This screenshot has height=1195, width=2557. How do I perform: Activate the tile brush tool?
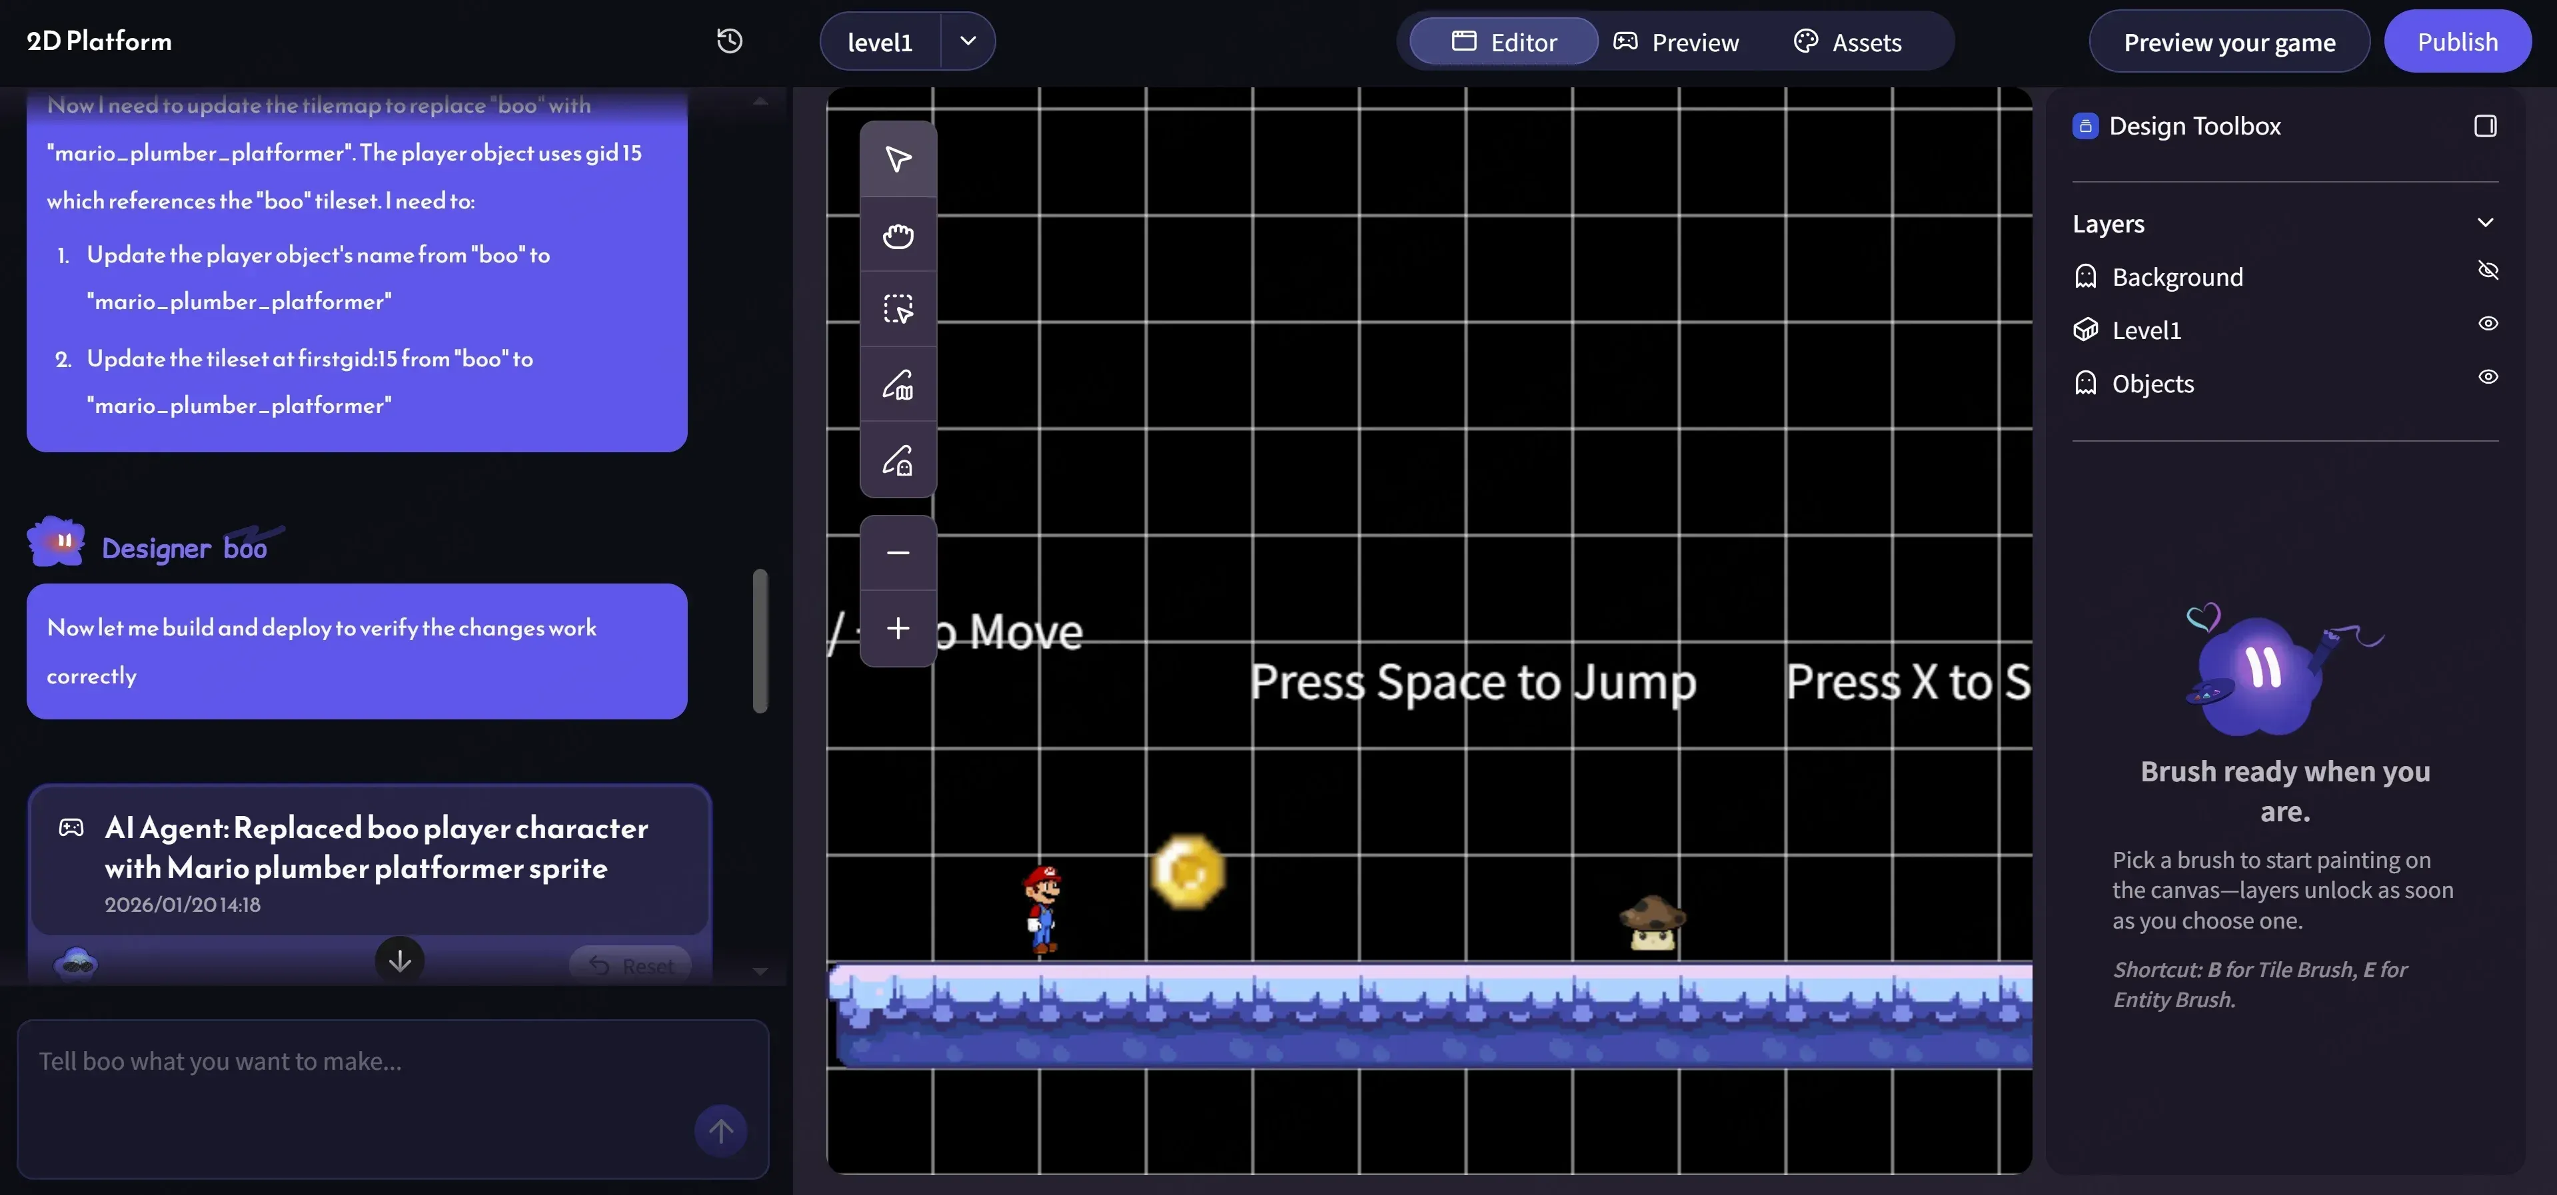click(x=898, y=384)
